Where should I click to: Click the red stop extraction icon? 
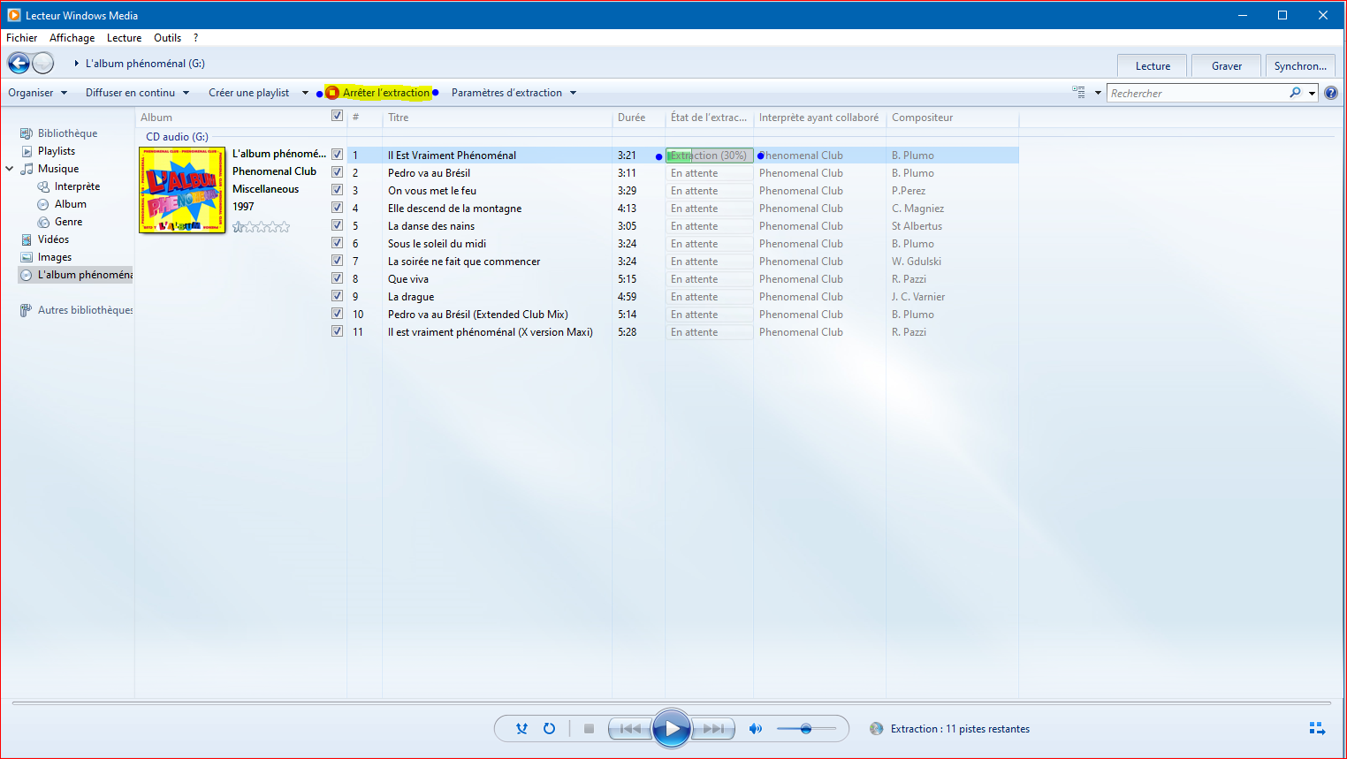[332, 93]
